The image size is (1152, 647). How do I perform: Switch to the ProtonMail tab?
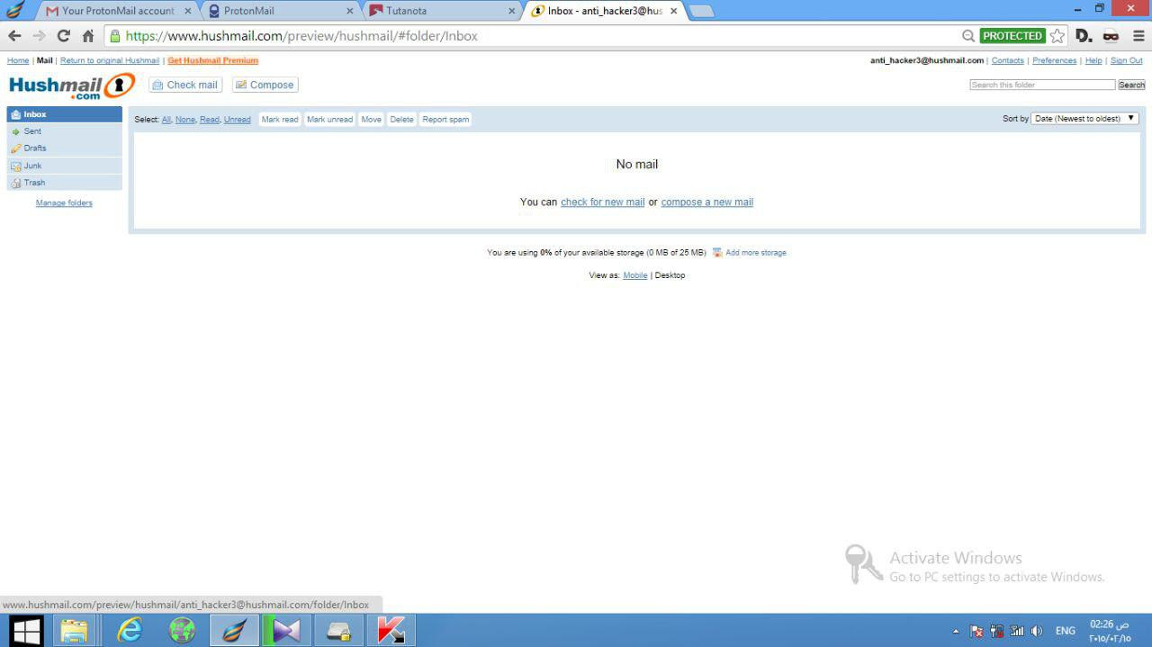pos(280,11)
